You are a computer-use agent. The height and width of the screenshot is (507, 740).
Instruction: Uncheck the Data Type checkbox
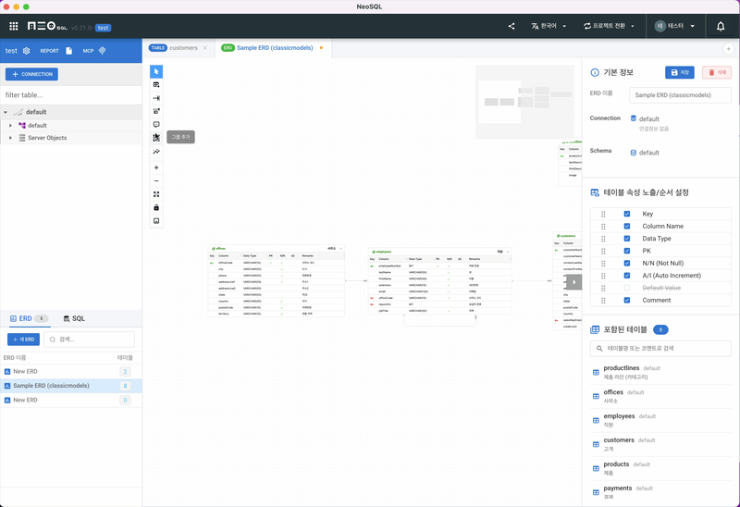[x=626, y=239]
